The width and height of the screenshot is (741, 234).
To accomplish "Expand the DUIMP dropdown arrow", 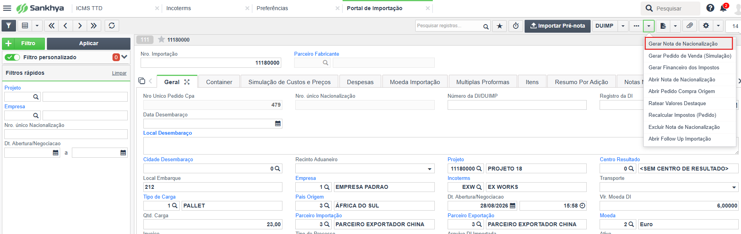I will tap(623, 26).
